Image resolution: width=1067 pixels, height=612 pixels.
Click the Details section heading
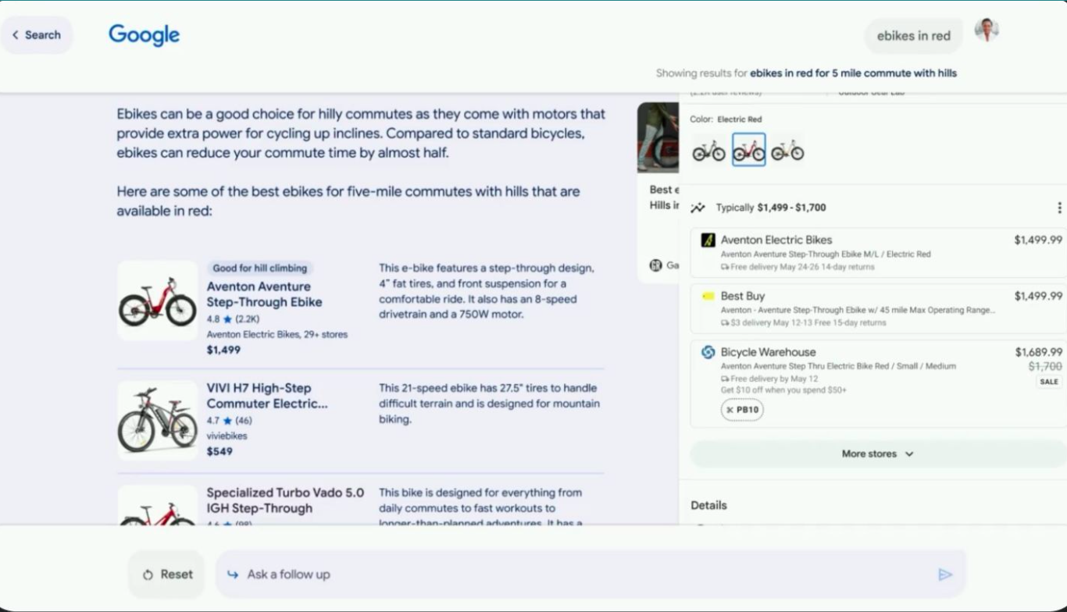tap(708, 505)
